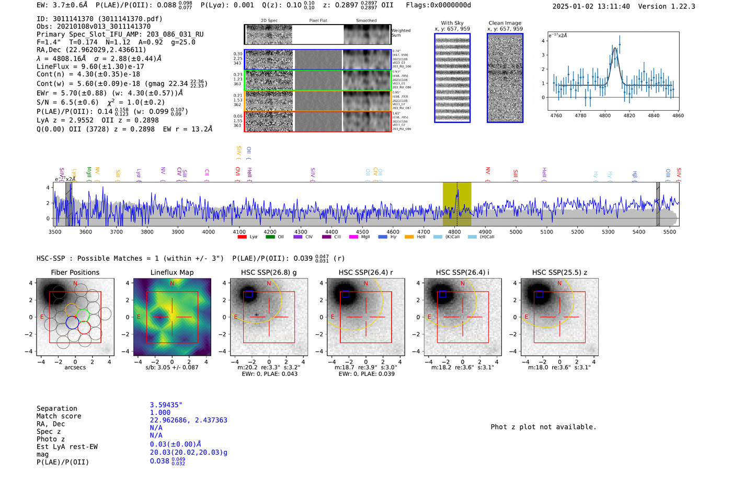The image size is (732, 498).
Task: Click the LyA z = 2.9552 line
Action: (65, 120)
